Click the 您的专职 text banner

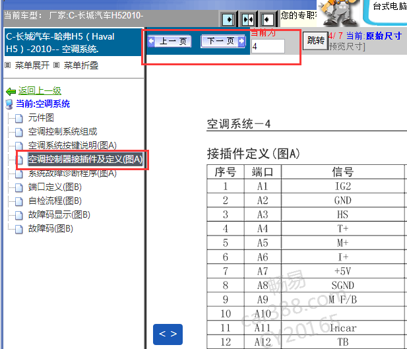(299, 16)
